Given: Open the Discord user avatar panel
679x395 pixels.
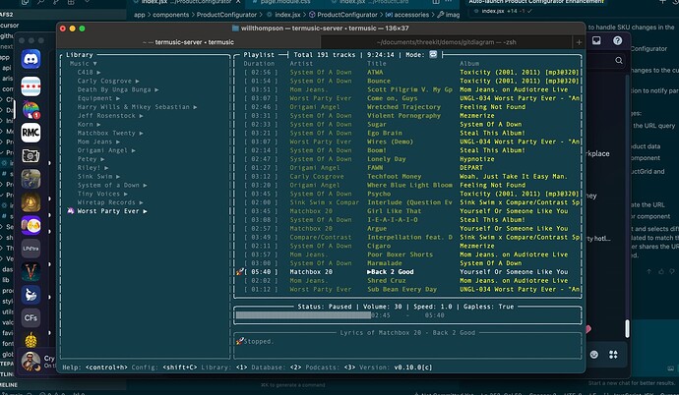Looking at the screenshot, I should pos(31,362).
